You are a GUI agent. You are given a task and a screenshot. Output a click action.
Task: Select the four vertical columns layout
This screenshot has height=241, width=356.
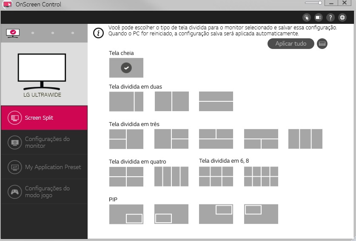[x=171, y=176]
